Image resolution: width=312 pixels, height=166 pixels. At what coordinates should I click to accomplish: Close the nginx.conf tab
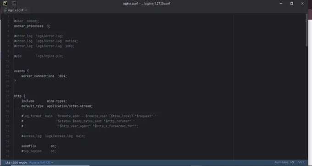tap(26, 10)
